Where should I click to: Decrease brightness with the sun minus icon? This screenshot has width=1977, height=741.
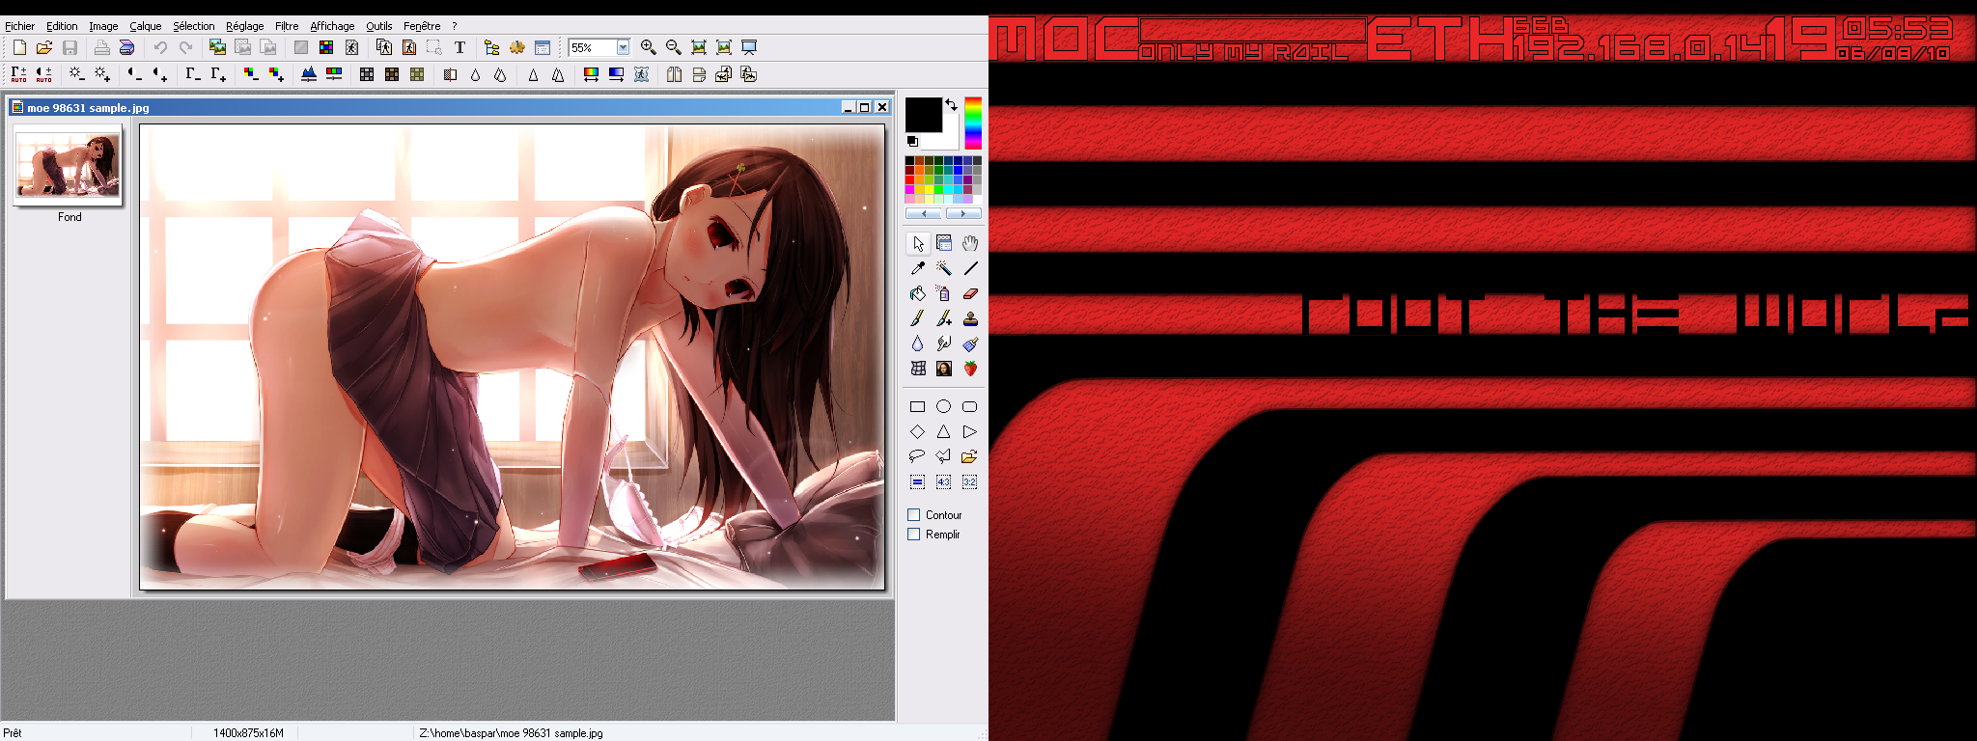tap(77, 74)
